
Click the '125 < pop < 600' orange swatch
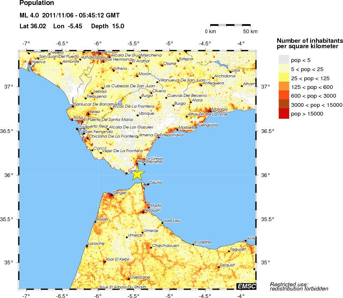point(283,87)
